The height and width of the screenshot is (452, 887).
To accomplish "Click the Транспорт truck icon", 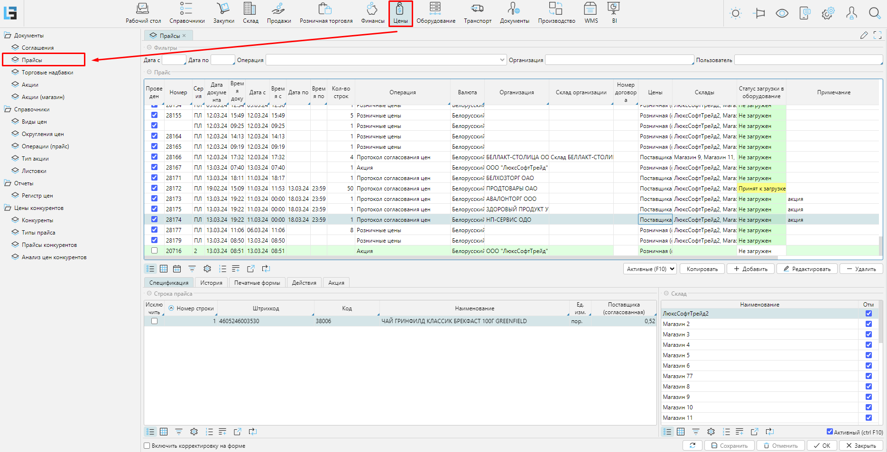I will [x=477, y=9].
